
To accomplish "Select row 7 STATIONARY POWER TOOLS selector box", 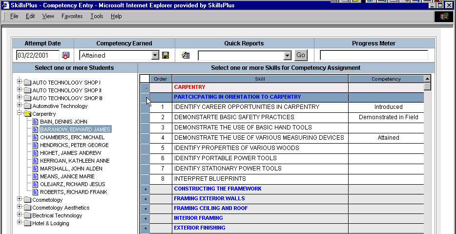I will click(145, 168).
